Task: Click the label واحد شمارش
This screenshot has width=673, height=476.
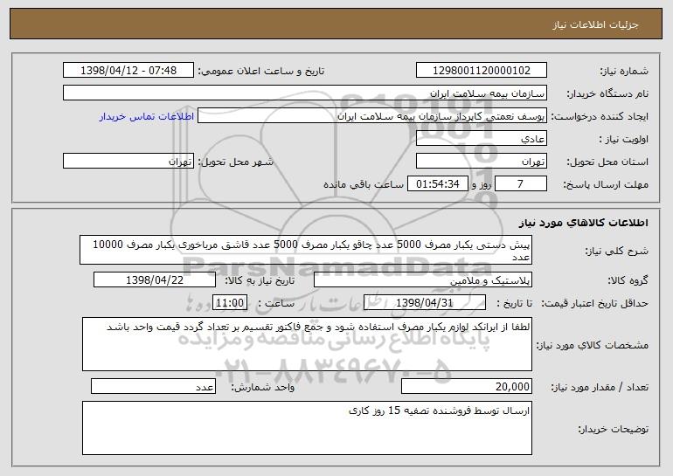Action: click(x=263, y=387)
